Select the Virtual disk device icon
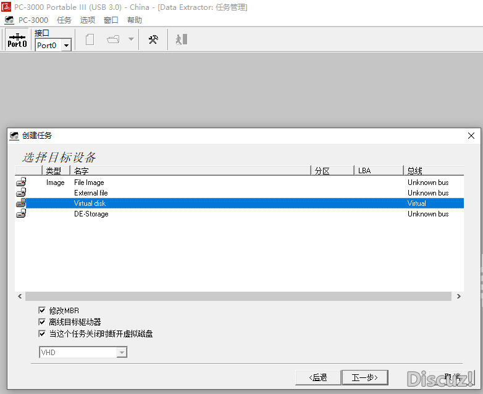The width and height of the screenshot is (483, 394). coord(21,203)
